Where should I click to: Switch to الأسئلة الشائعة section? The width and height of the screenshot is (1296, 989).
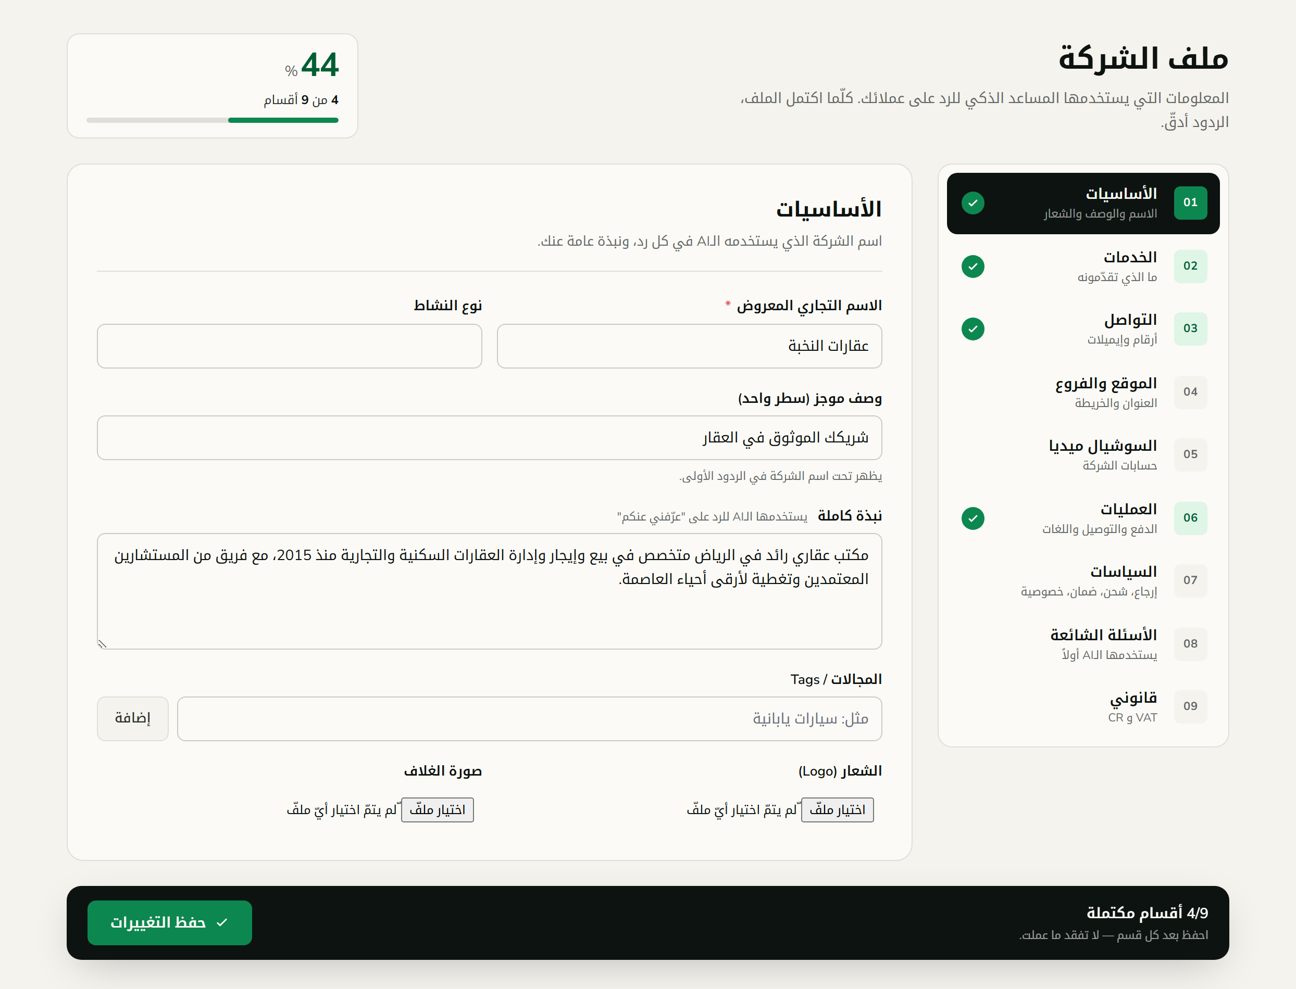pyautogui.click(x=1083, y=644)
